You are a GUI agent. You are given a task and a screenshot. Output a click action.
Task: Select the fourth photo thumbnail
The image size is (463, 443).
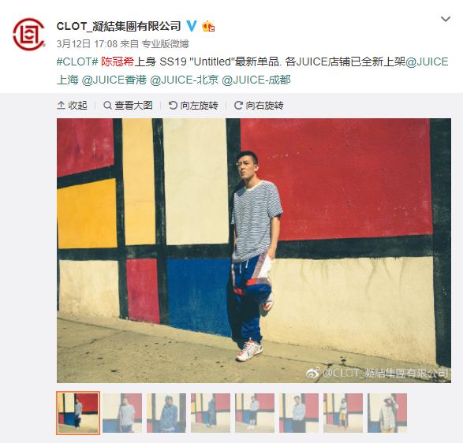211,413
